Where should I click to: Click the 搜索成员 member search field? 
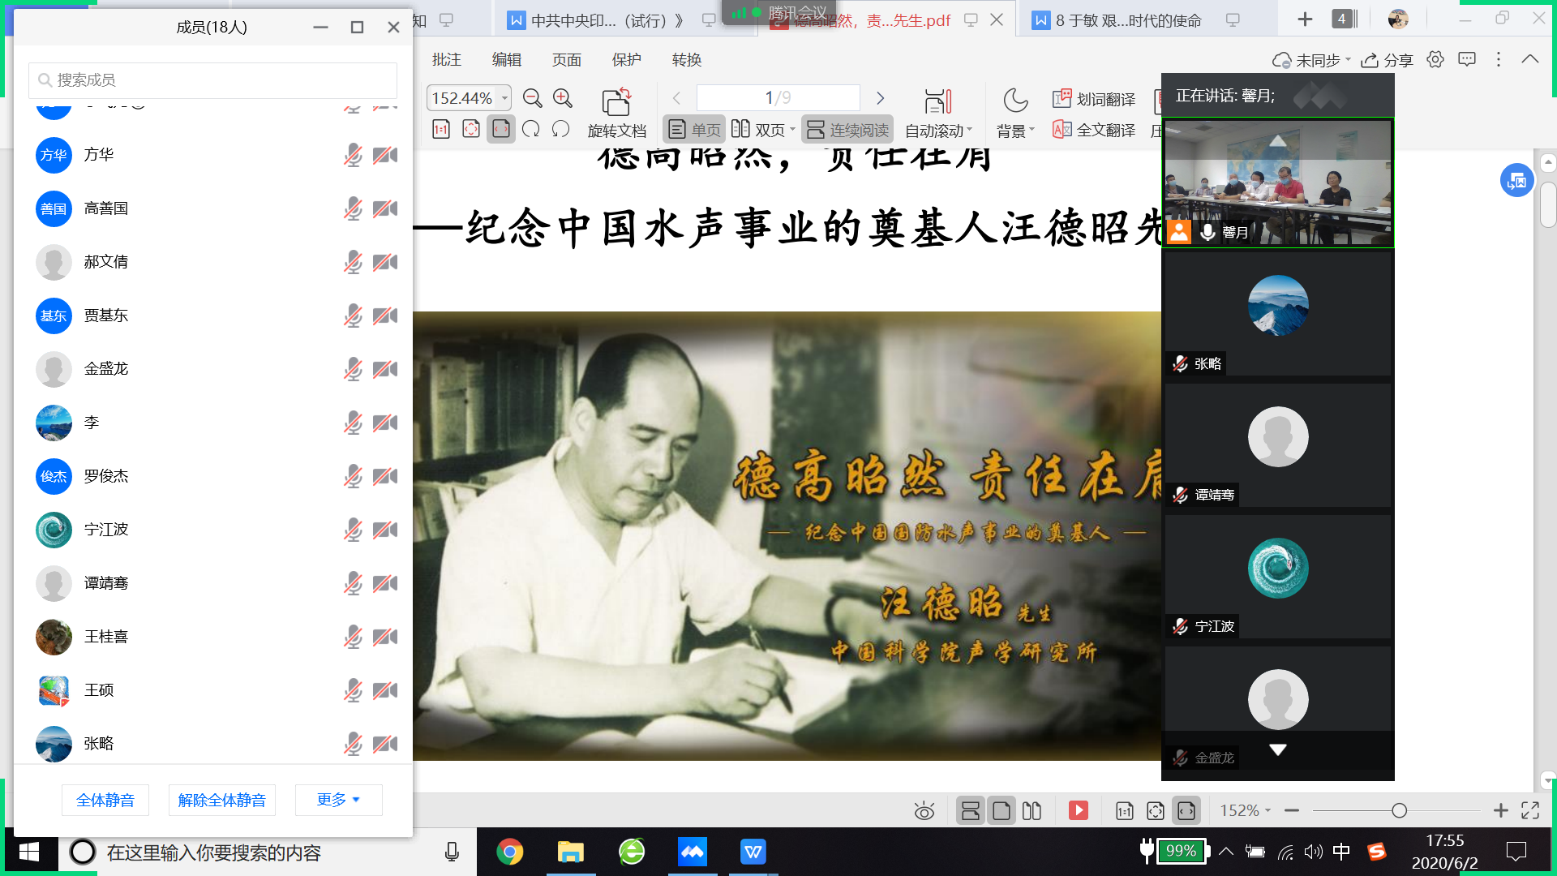coord(212,80)
